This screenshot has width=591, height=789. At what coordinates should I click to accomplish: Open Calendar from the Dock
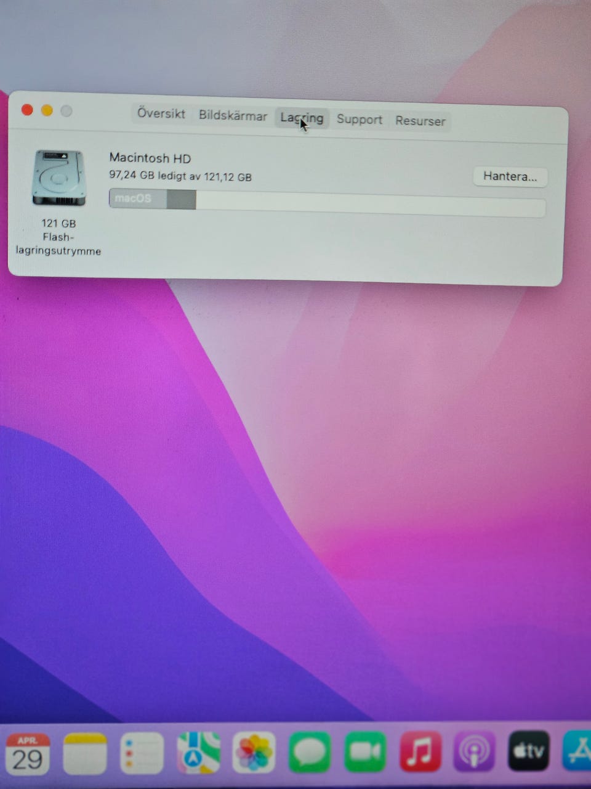pyautogui.click(x=28, y=753)
